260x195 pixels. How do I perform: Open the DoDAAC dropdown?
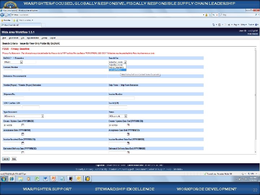pos(21,62)
